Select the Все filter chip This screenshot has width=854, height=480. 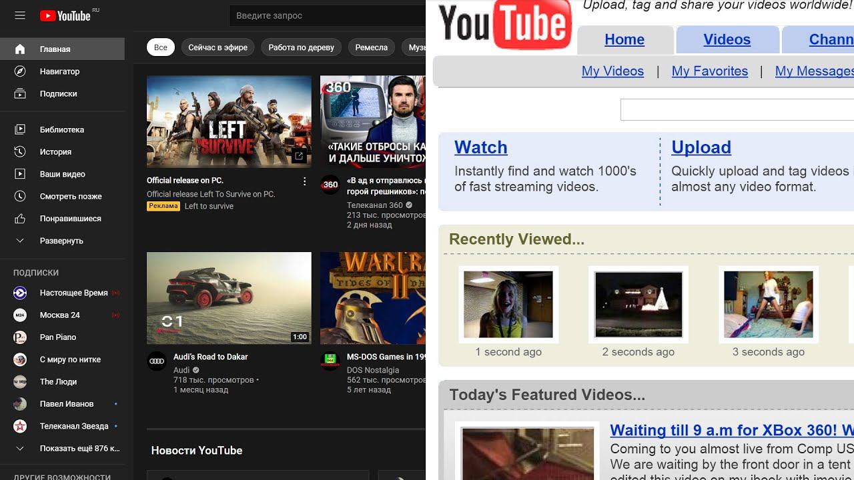coord(161,47)
